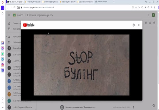Open Telegram in Opera sidebar
The height and width of the screenshot is (110, 159).
tap(3, 59)
